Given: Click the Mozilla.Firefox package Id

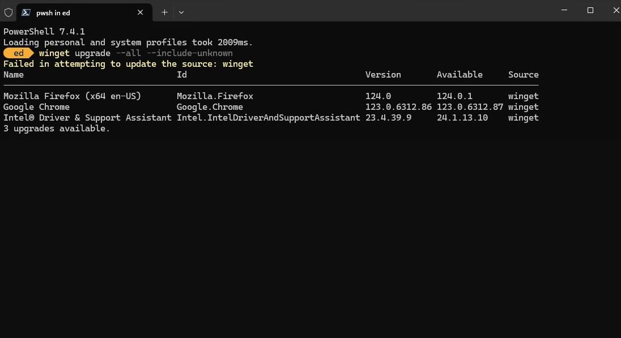Looking at the screenshot, I should [215, 96].
